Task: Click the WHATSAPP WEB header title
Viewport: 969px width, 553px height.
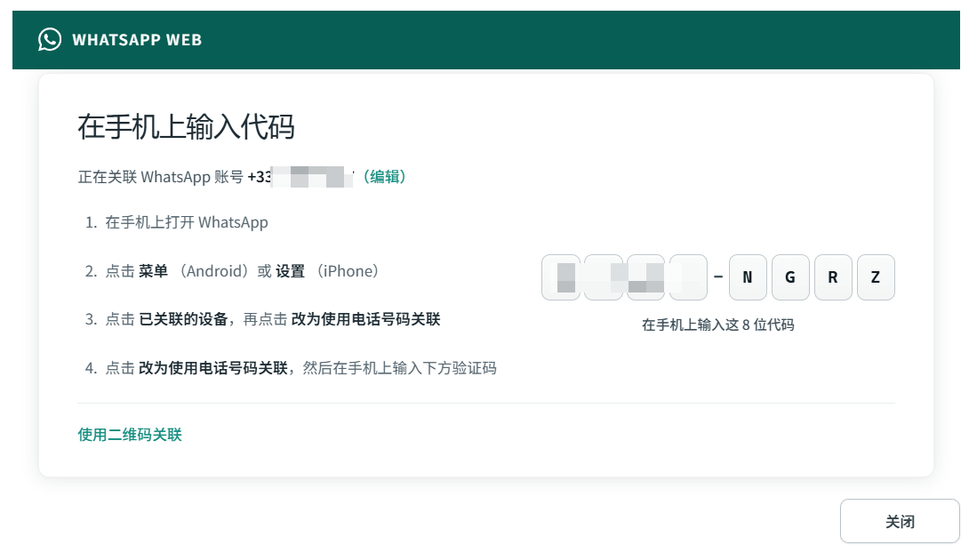Action: point(137,39)
